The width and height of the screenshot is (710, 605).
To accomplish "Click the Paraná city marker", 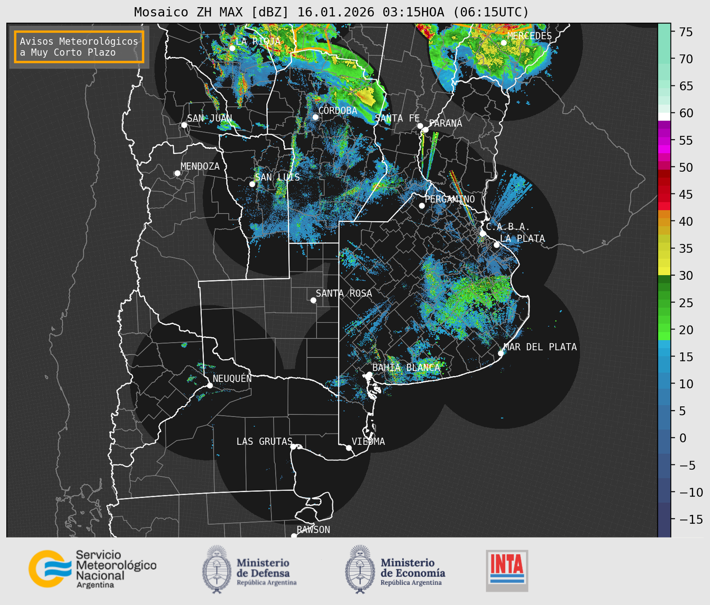I will 425,130.
